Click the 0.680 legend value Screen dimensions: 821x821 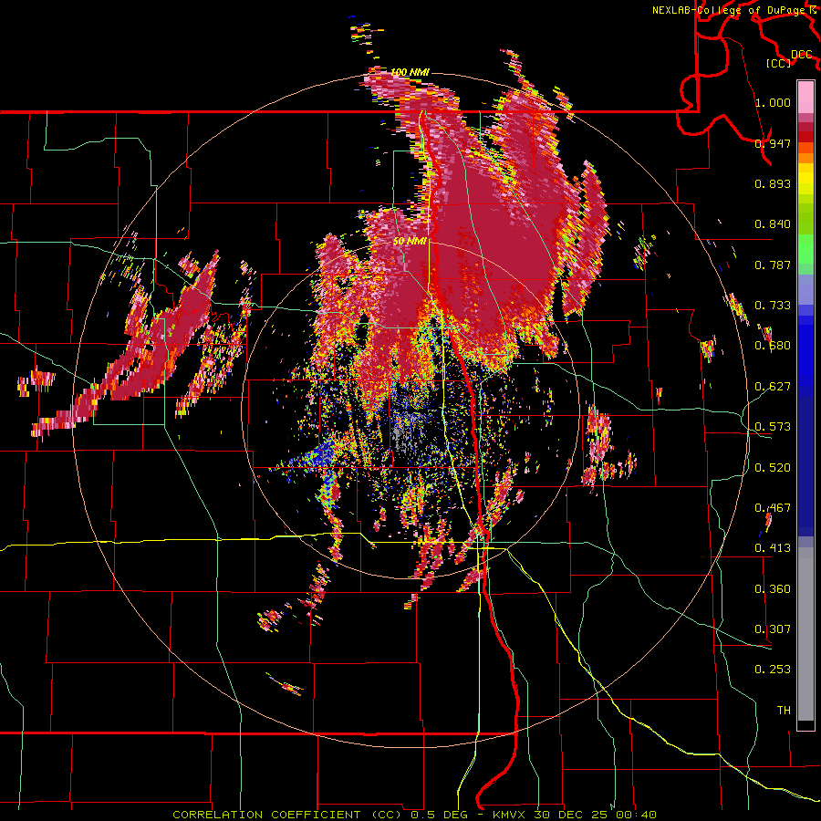tap(773, 346)
